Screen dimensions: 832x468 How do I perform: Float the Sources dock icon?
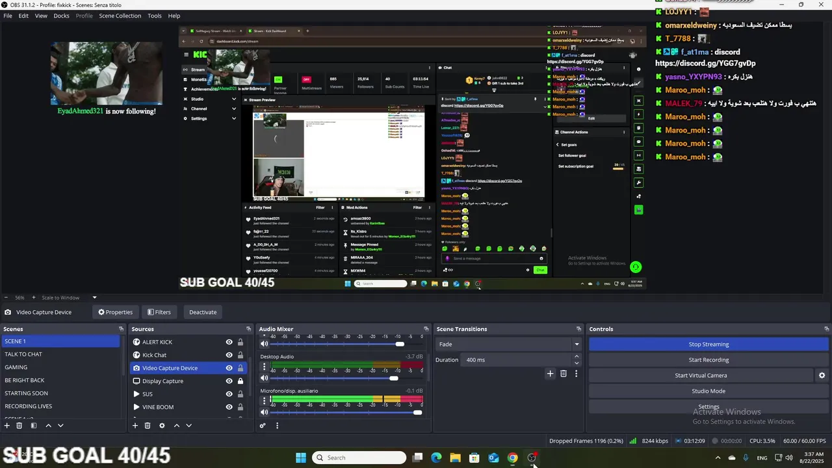tap(248, 329)
